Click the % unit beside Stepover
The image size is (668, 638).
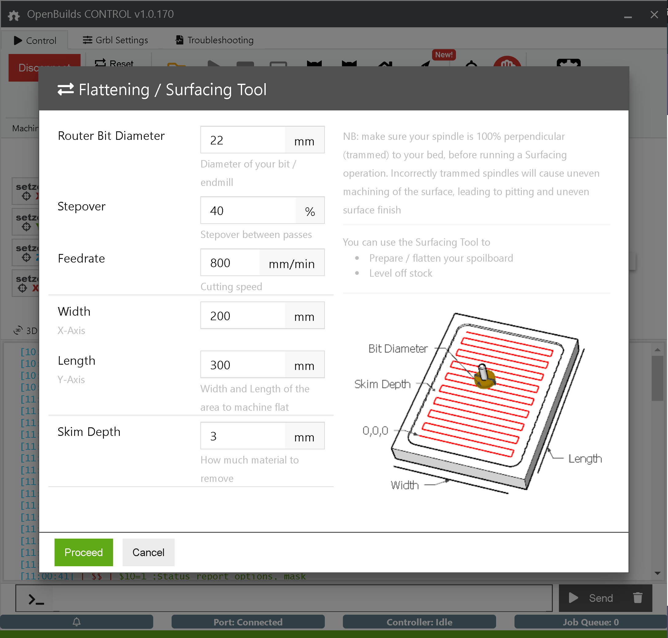click(310, 211)
